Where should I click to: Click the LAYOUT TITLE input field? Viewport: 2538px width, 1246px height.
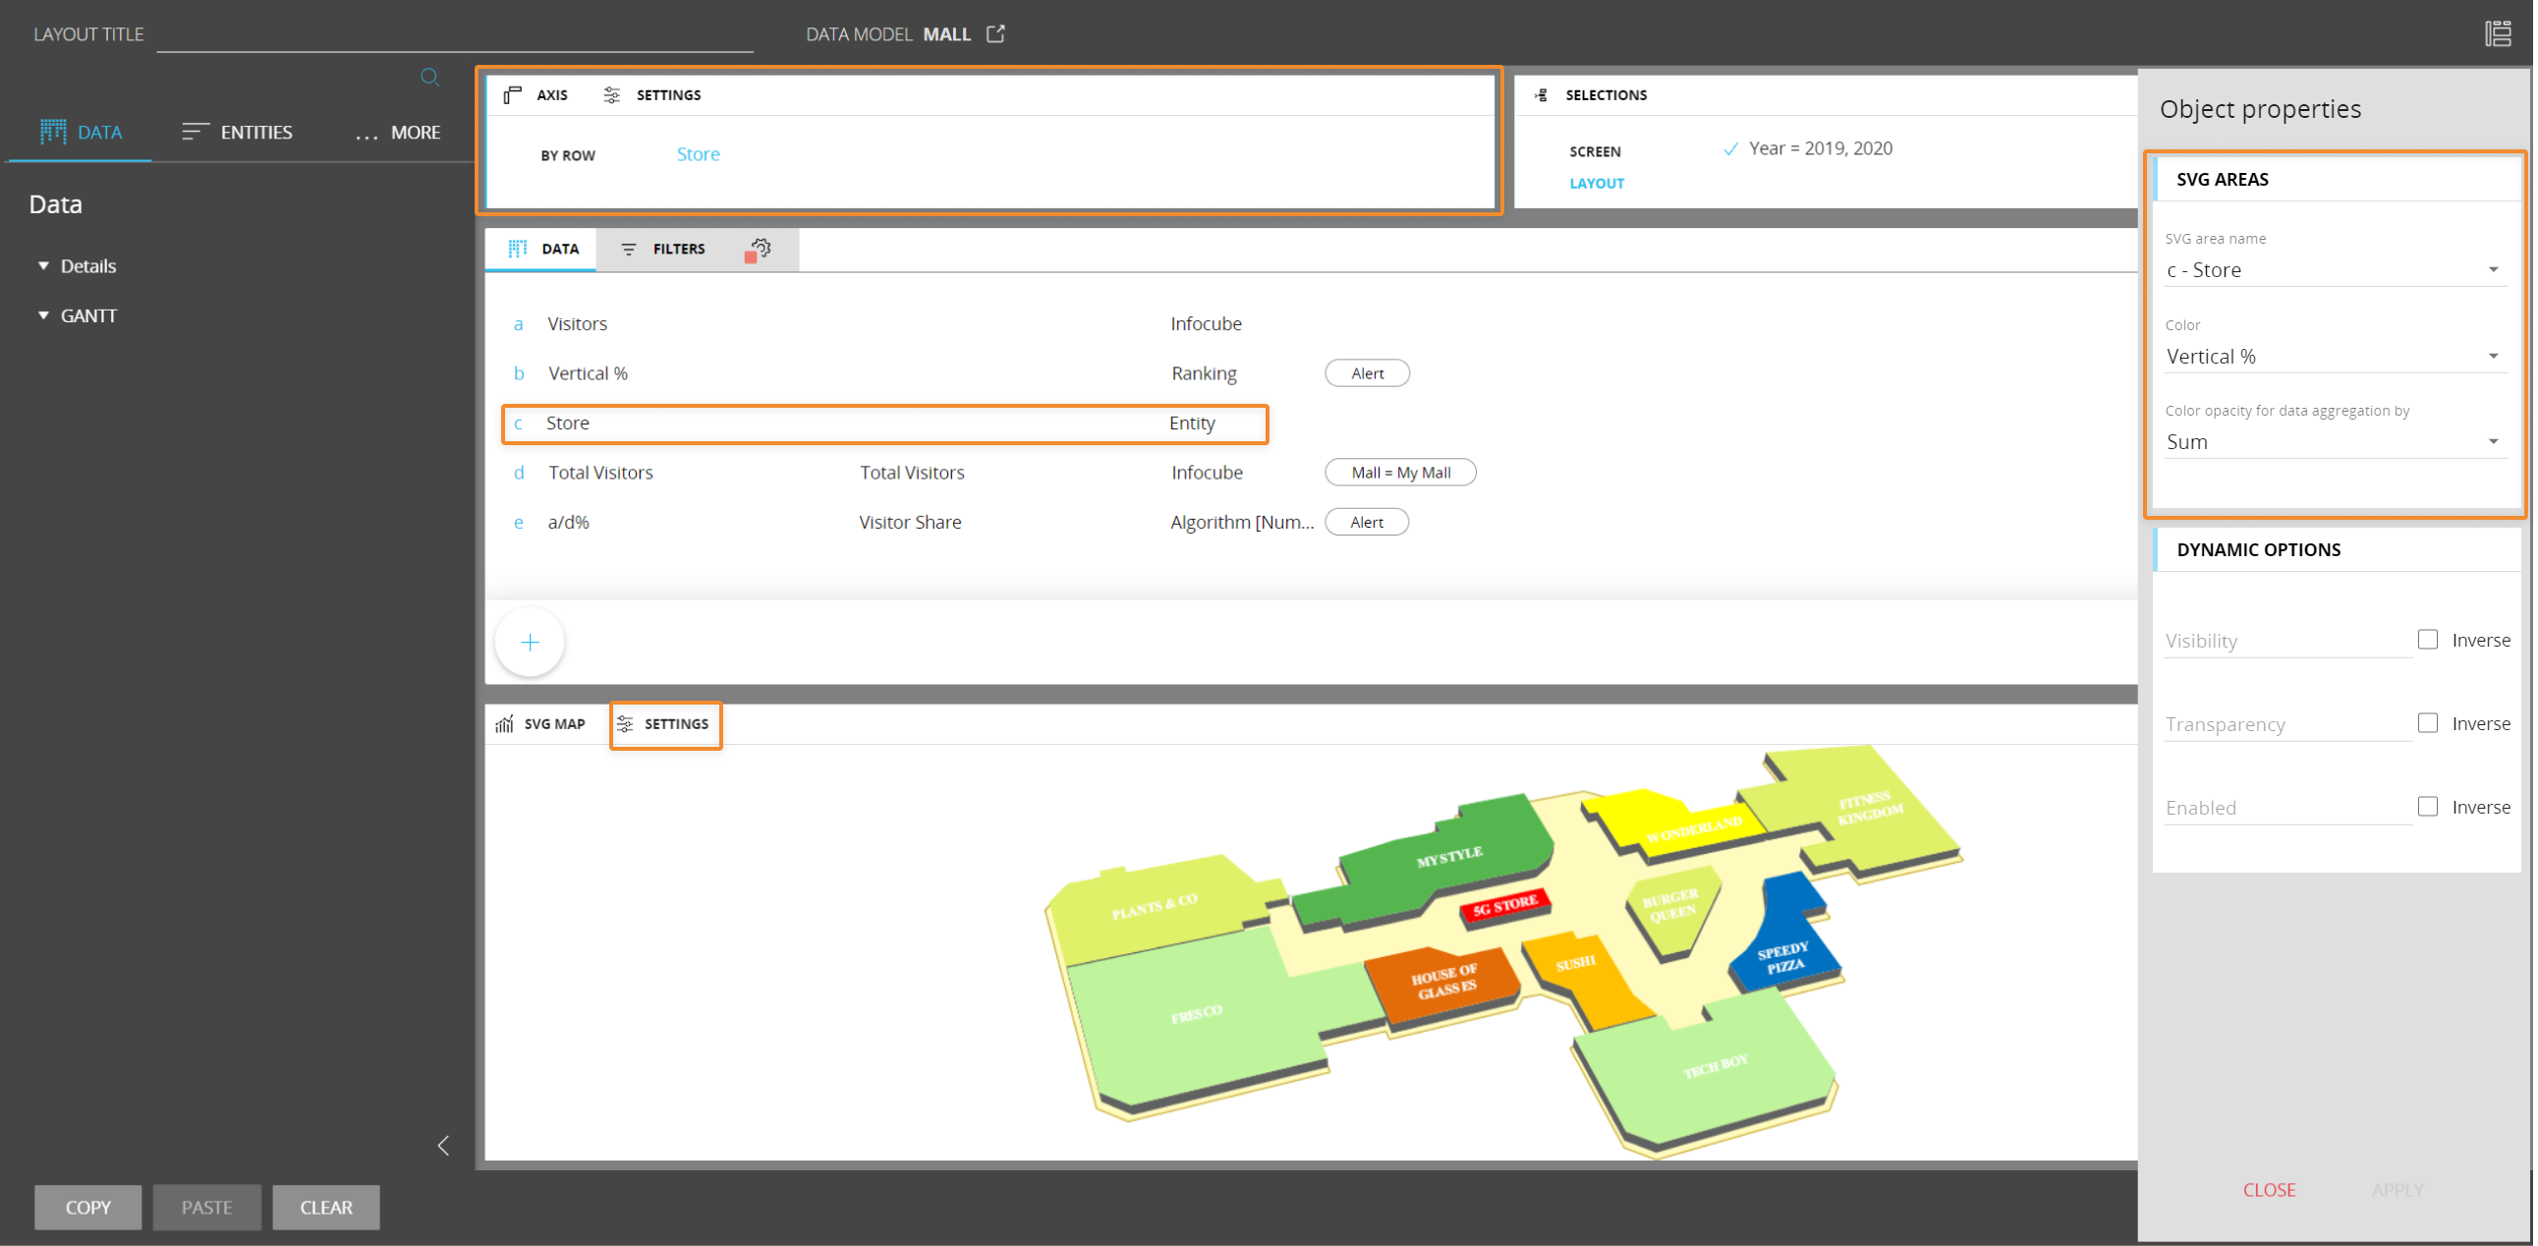[454, 34]
